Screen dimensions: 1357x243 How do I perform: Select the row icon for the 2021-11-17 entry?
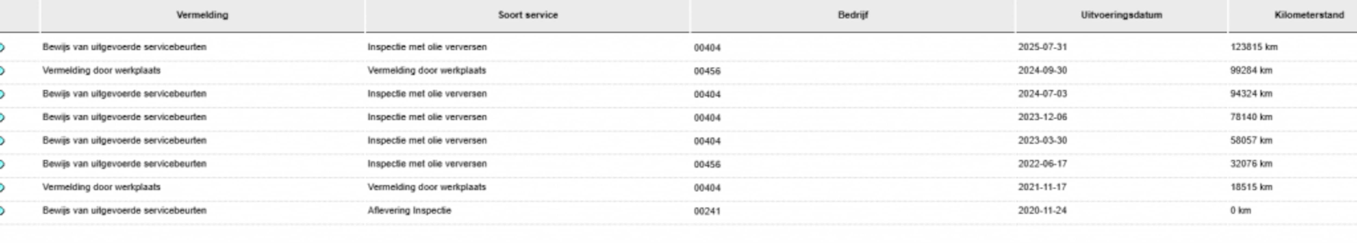(x=2, y=187)
